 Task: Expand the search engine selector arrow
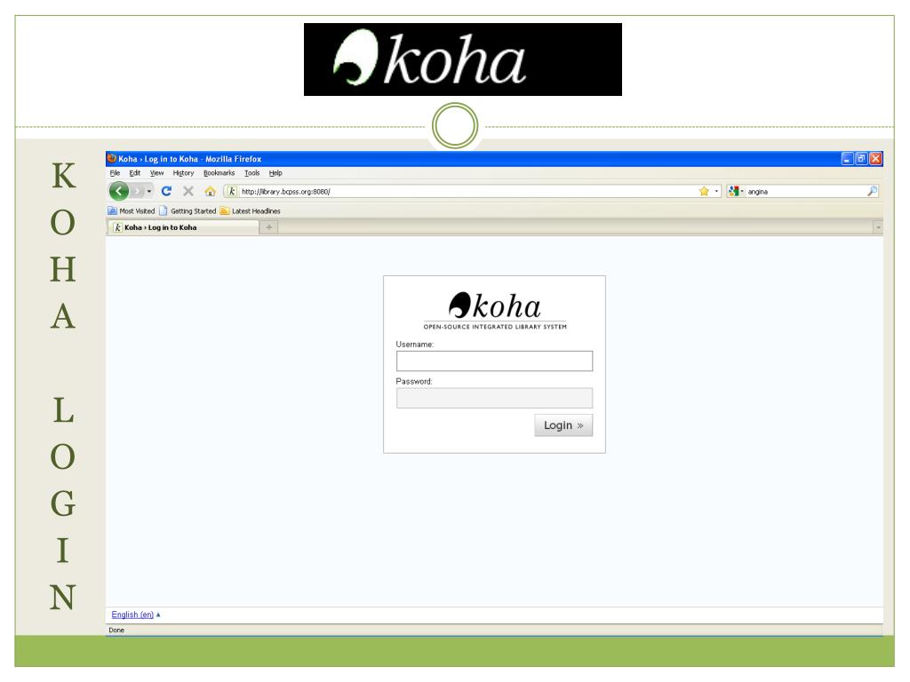pos(742,192)
